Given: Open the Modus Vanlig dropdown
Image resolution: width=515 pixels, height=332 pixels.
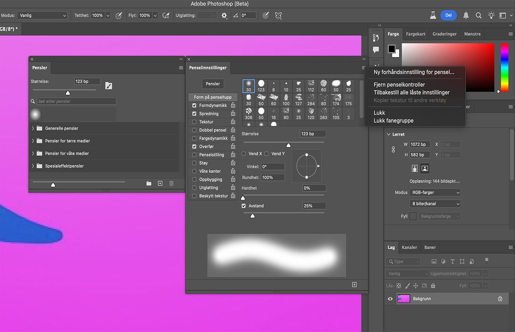Looking at the screenshot, I should pyautogui.click(x=42, y=15).
